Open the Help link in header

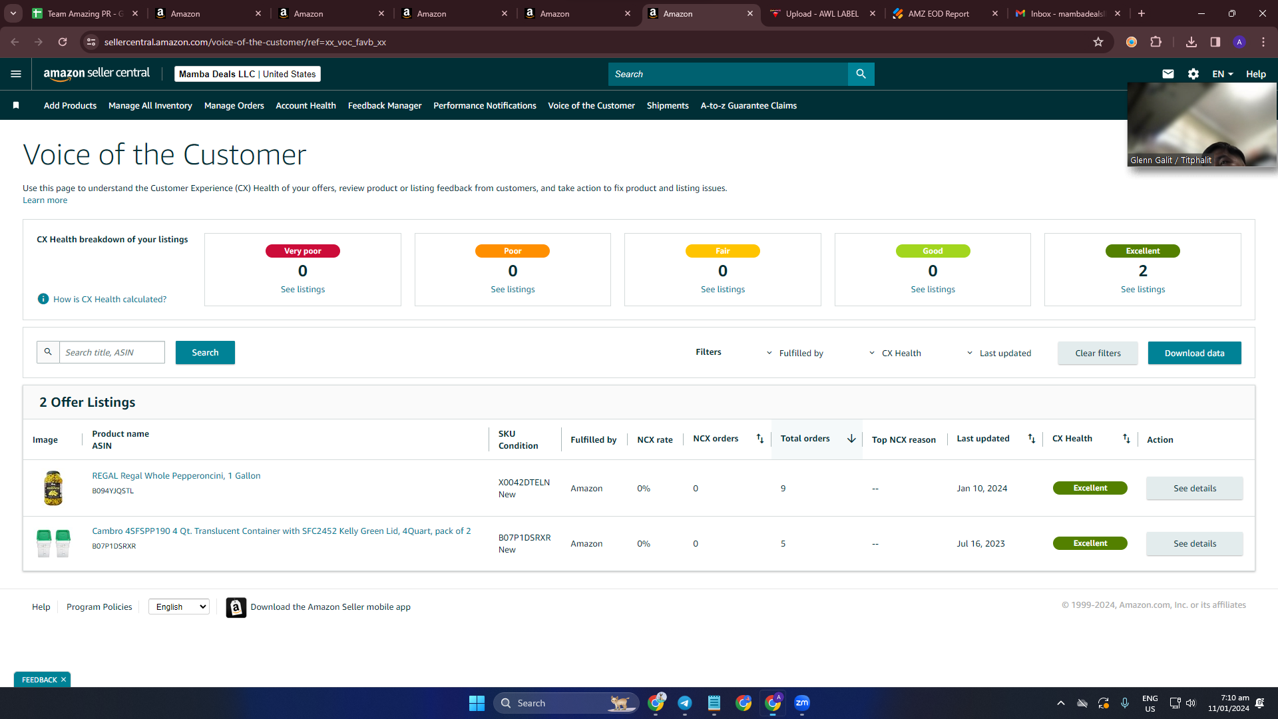pos(1256,74)
